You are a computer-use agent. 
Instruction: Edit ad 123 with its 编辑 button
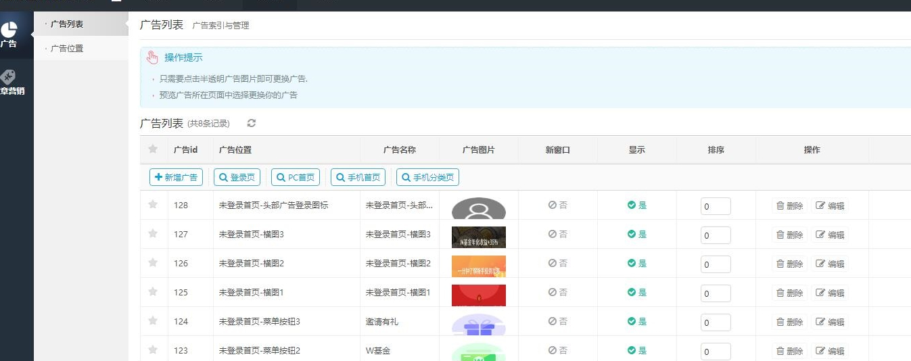pyautogui.click(x=830, y=351)
